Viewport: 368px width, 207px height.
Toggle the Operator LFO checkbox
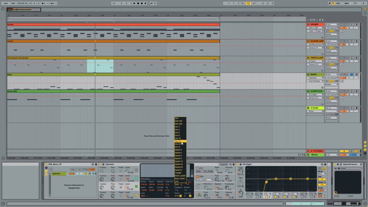(197, 168)
